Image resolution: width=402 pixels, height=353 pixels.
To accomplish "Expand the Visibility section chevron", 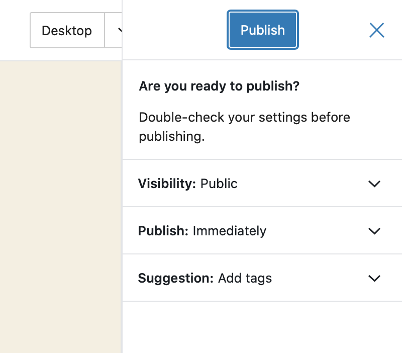I will [x=374, y=184].
